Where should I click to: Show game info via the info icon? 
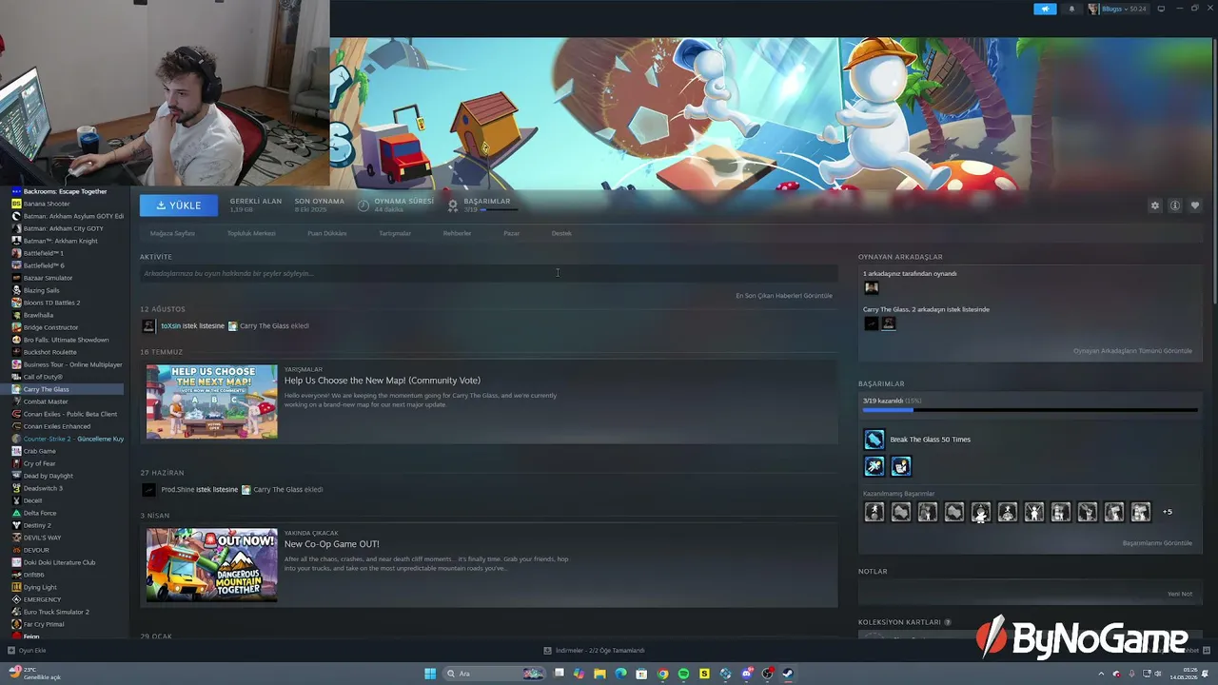(x=1175, y=205)
